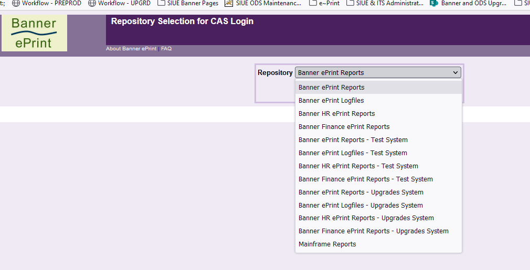Open the About Banner ePrint link
The image size is (530, 270).
tap(131, 49)
